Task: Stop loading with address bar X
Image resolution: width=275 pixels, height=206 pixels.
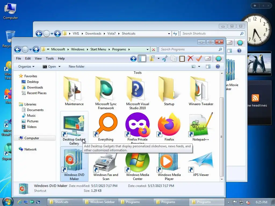Action: [153, 50]
